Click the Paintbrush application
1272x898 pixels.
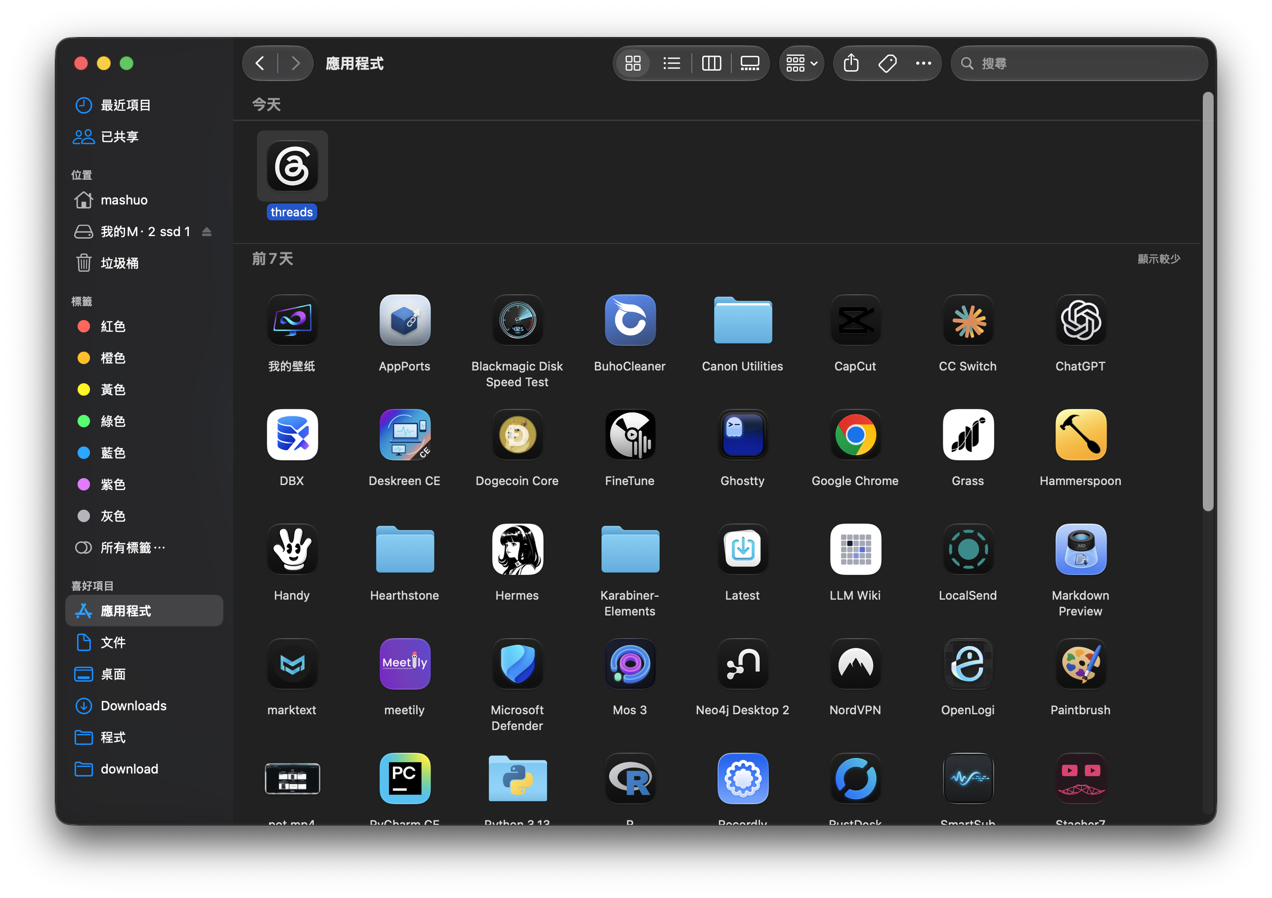(1080, 664)
